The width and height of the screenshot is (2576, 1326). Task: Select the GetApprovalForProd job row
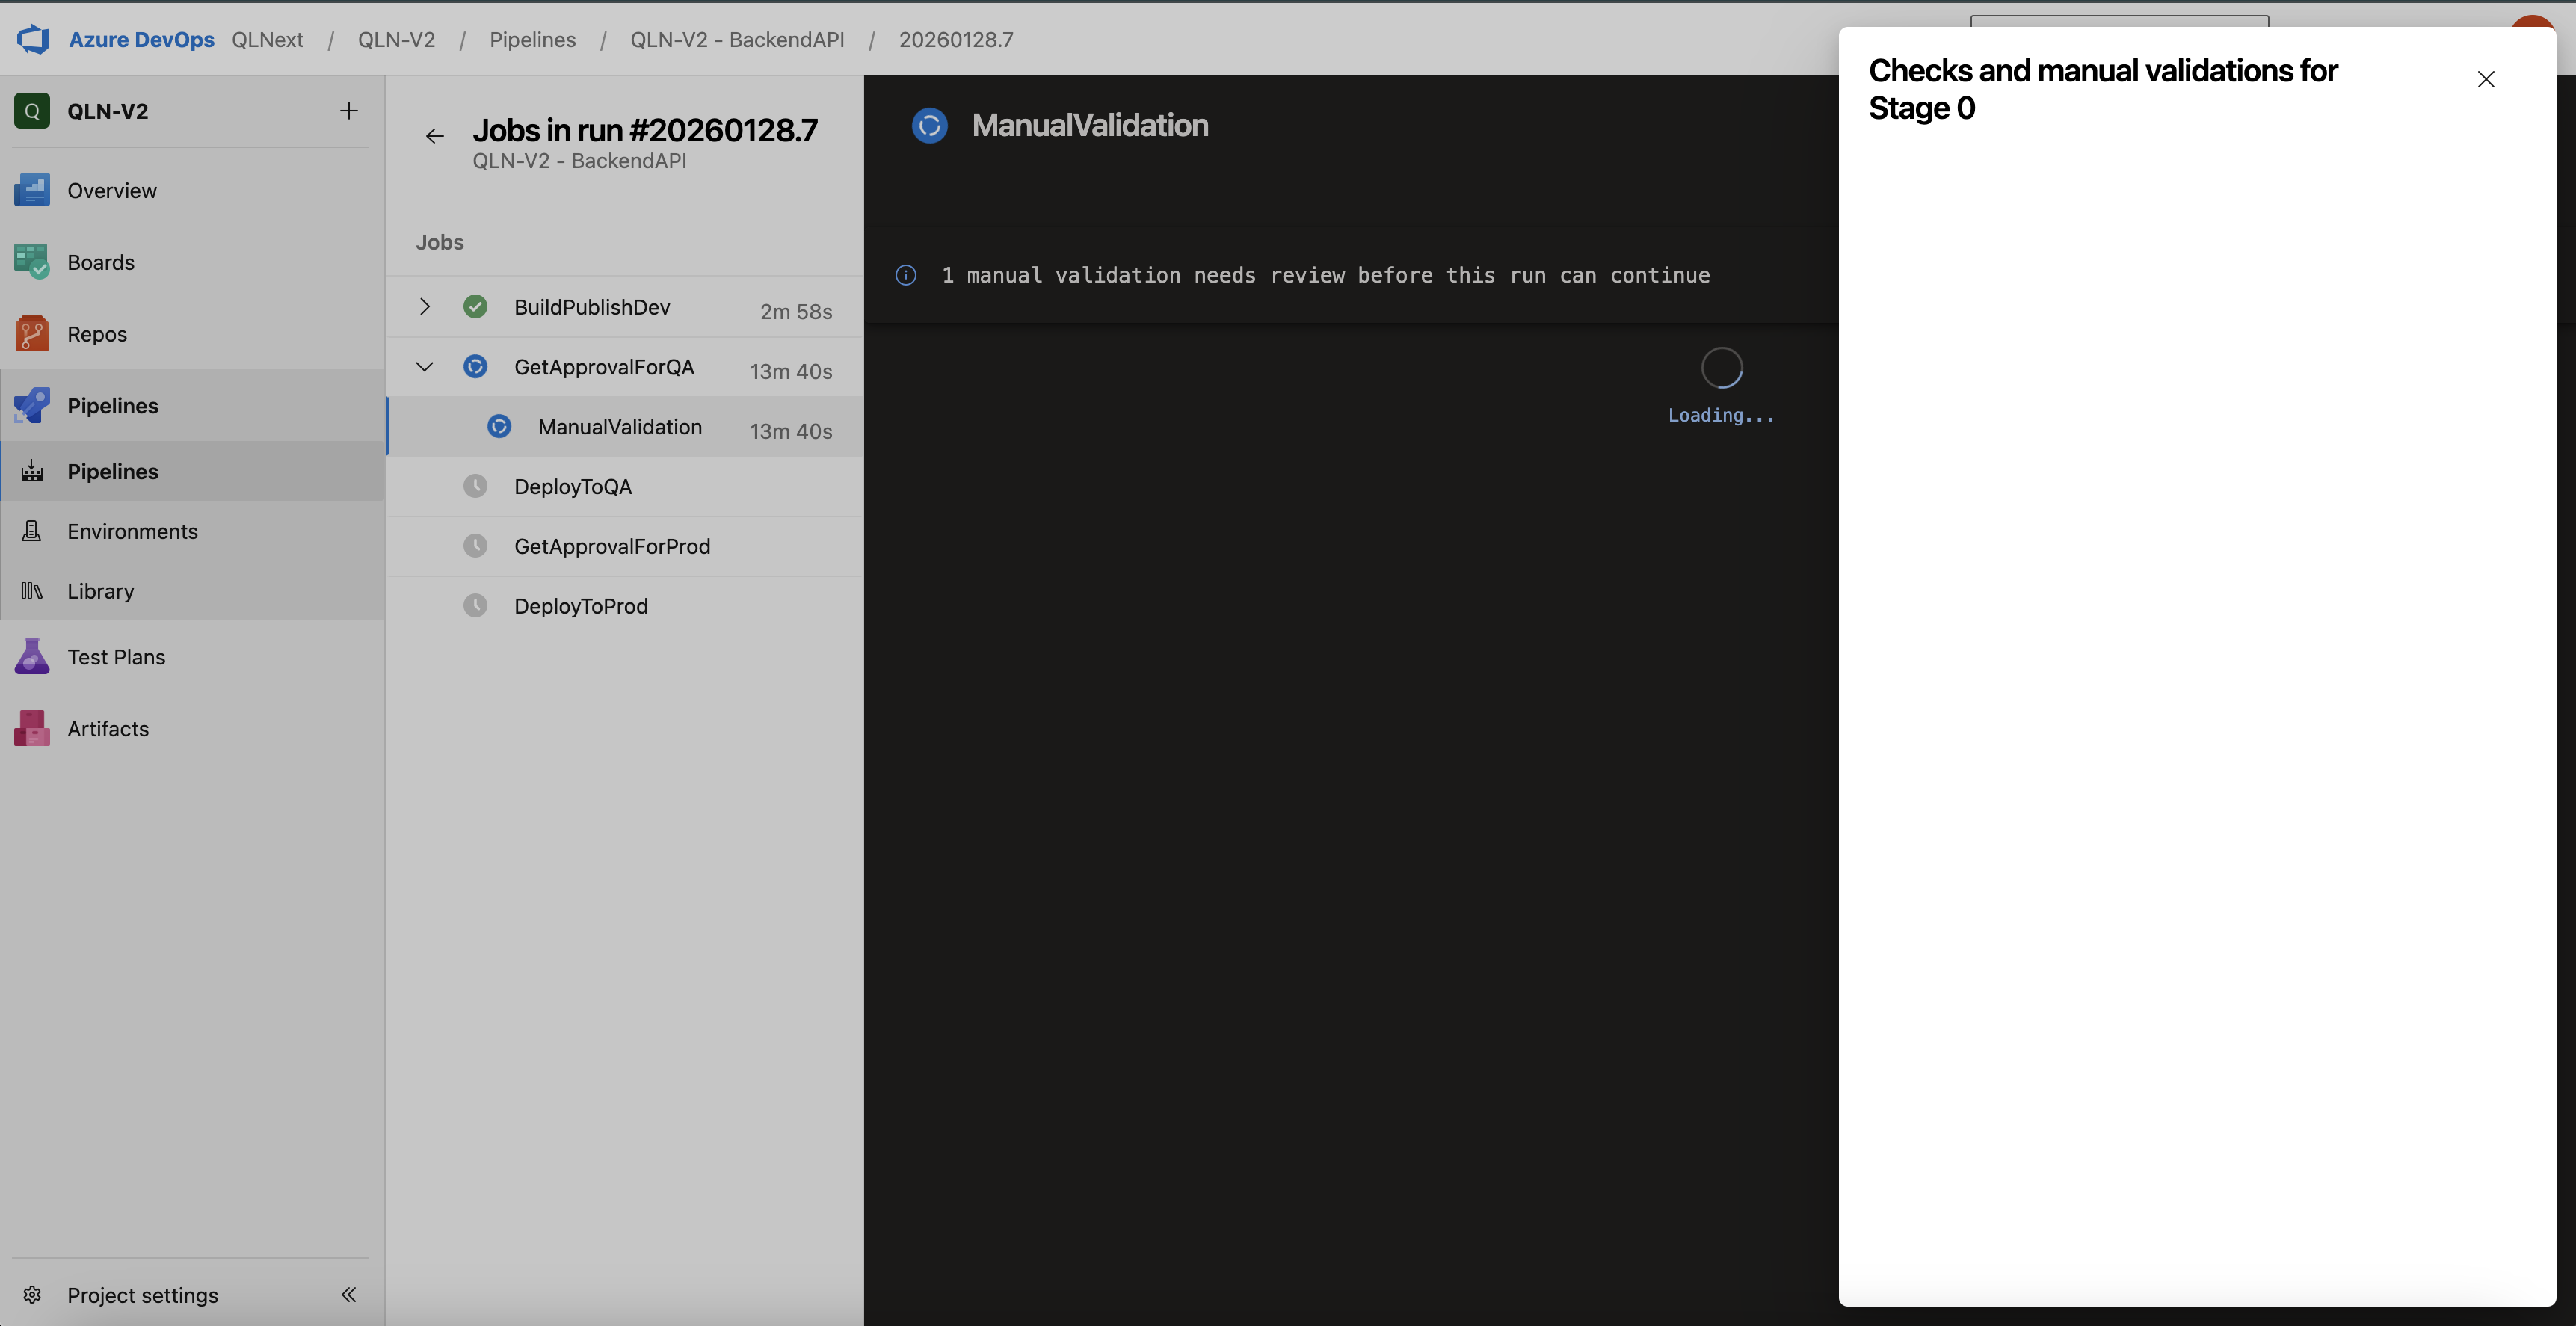[625, 546]
